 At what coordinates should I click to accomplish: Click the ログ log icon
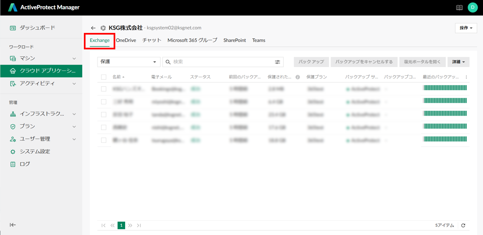pos(13,164)
